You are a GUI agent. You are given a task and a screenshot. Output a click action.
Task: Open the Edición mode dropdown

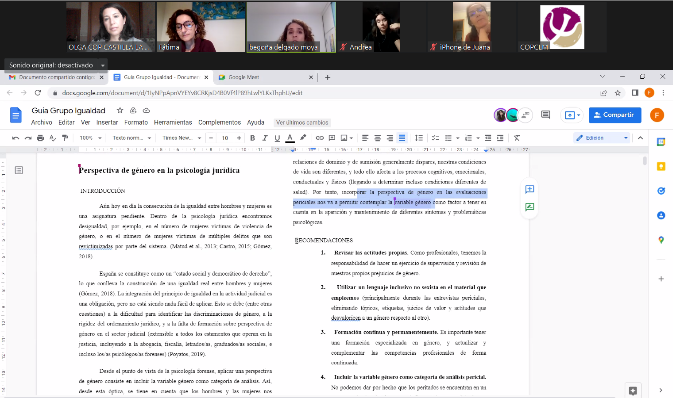[x=602, y=138]
